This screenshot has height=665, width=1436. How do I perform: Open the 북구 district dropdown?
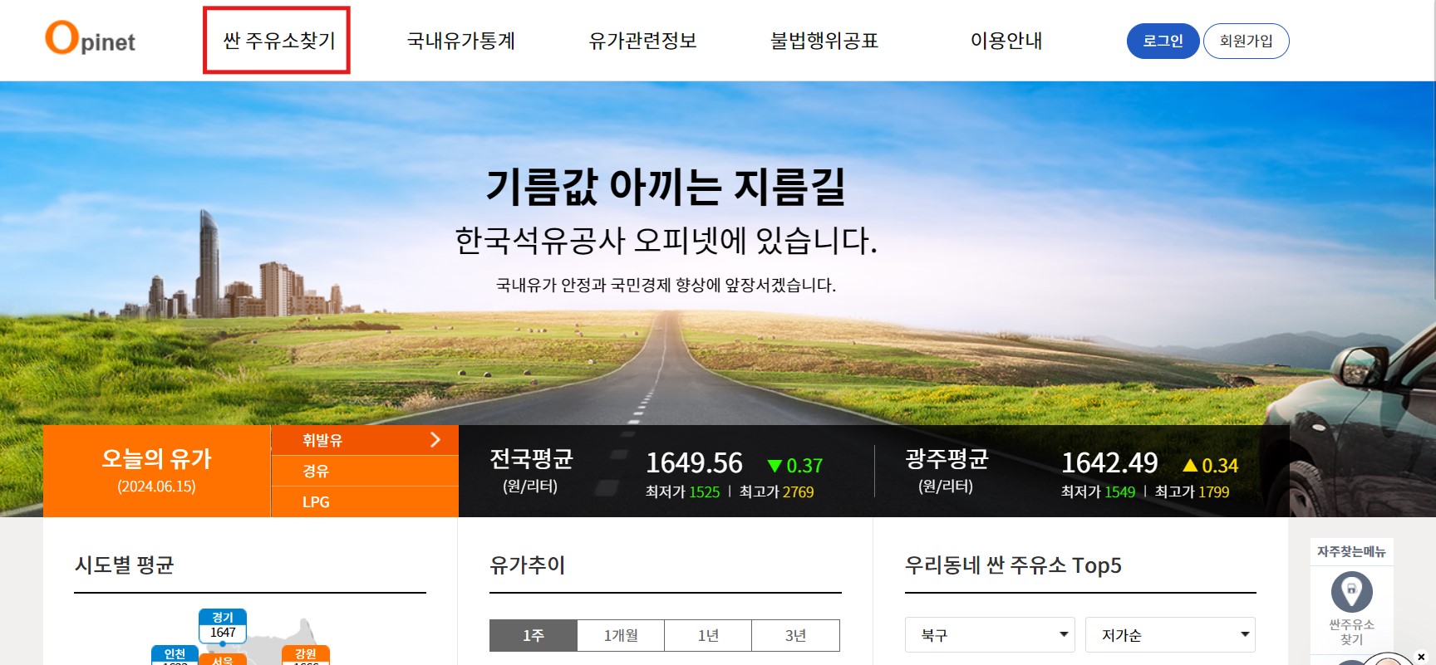pyautogui.click(x=990, y=635)
